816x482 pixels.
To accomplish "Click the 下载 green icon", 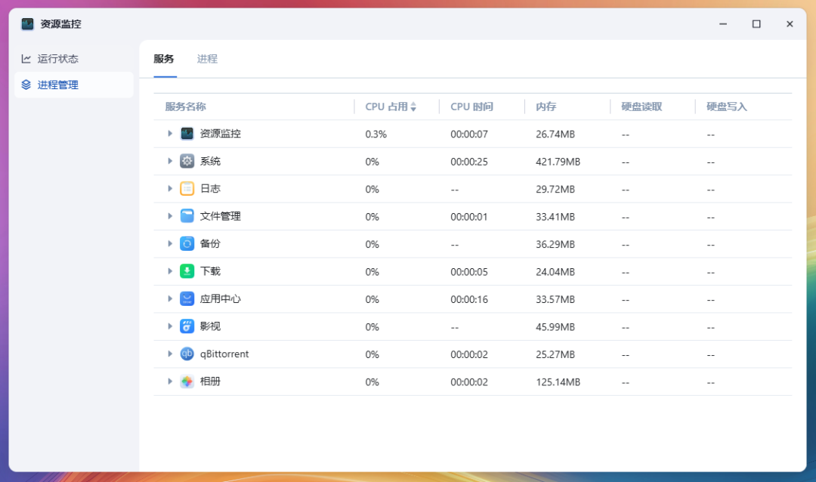I will pos(187,271).
